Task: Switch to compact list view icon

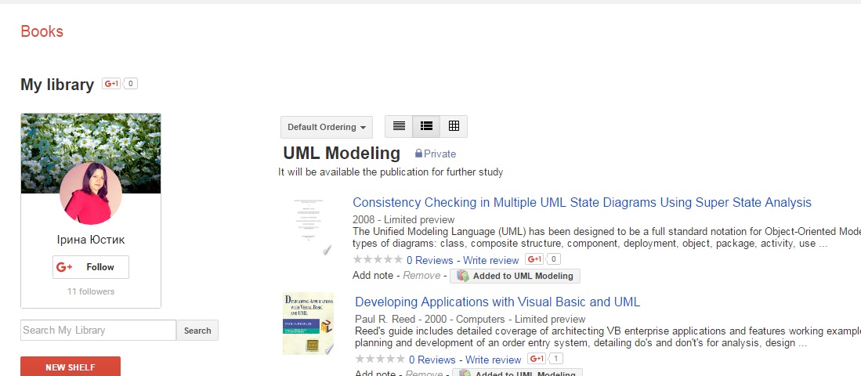Action: tap(400, 126)
